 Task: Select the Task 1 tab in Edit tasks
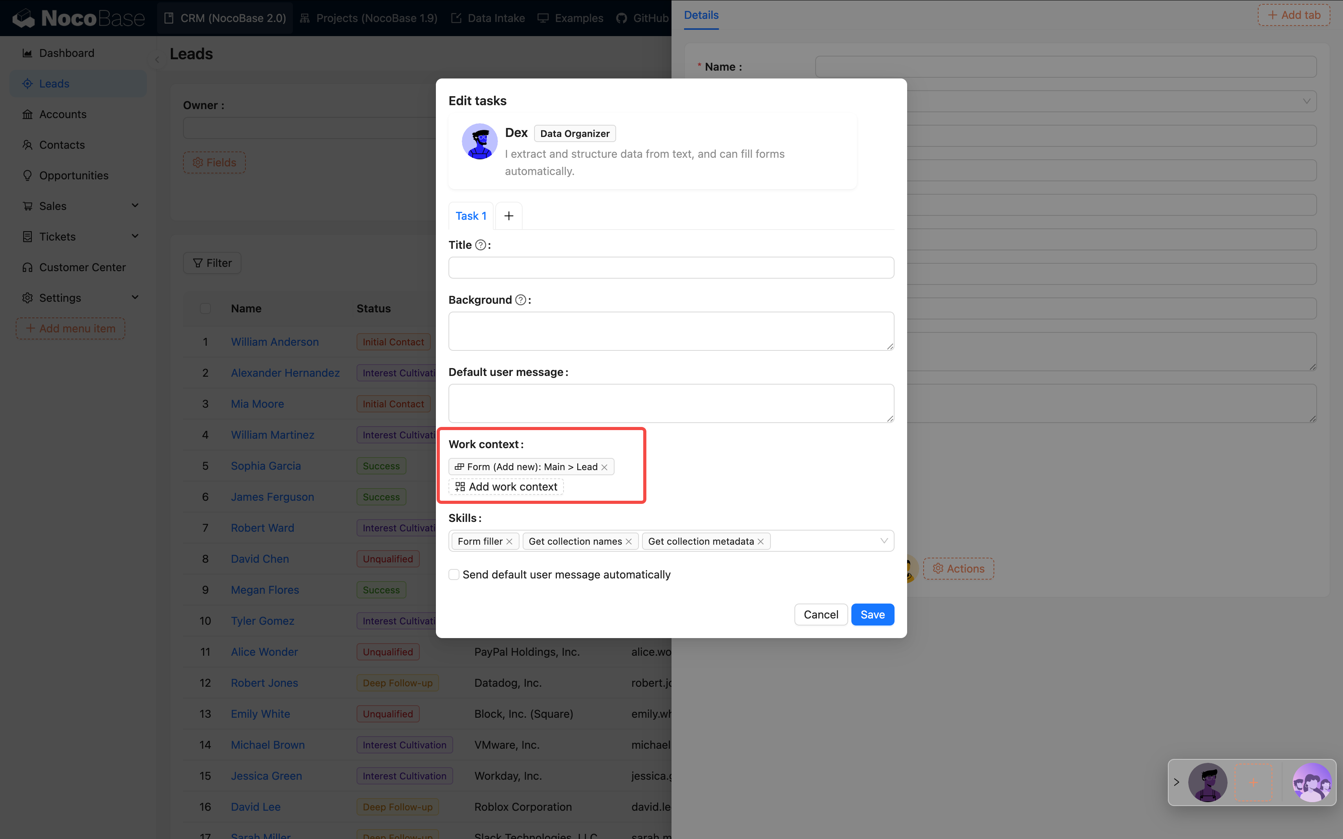[x=470, y=216]
